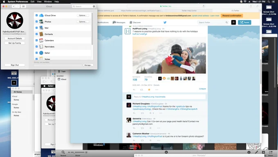Click the Safari compass icon
Screen dimensions: 278x157
click(41, 53)
